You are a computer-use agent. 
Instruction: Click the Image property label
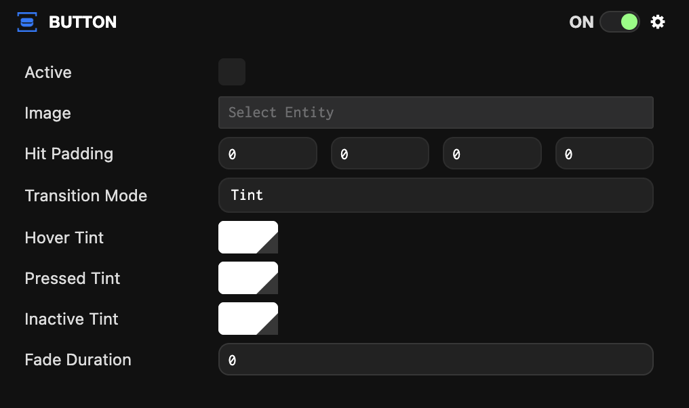tap(47, 113)
